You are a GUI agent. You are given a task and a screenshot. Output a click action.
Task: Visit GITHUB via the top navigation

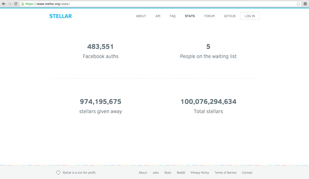(229, 16)
